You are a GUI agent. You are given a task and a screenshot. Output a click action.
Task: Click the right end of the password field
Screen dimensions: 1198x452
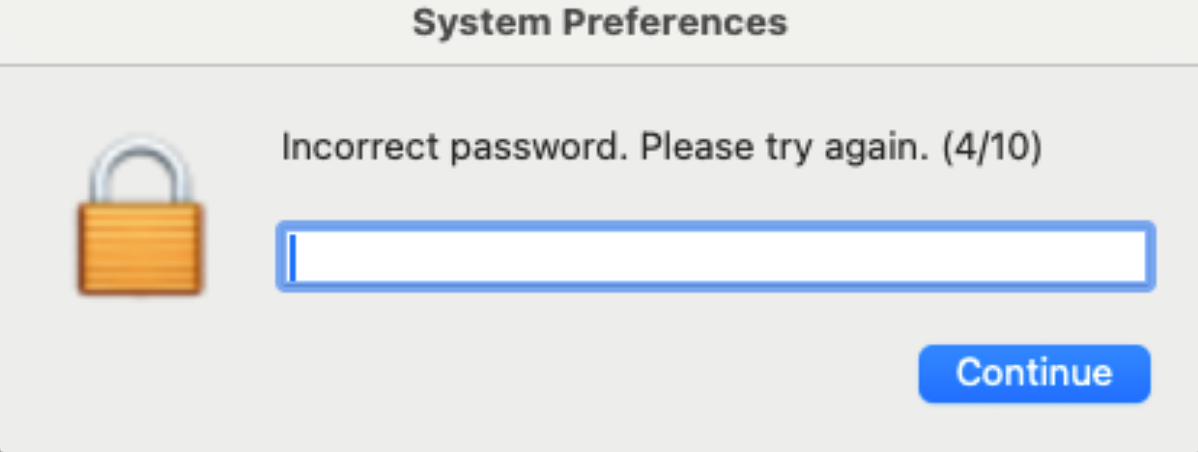(x=1130, y=257)
